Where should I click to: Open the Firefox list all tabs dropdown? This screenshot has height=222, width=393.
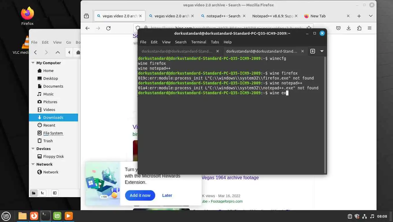(371, 16)
